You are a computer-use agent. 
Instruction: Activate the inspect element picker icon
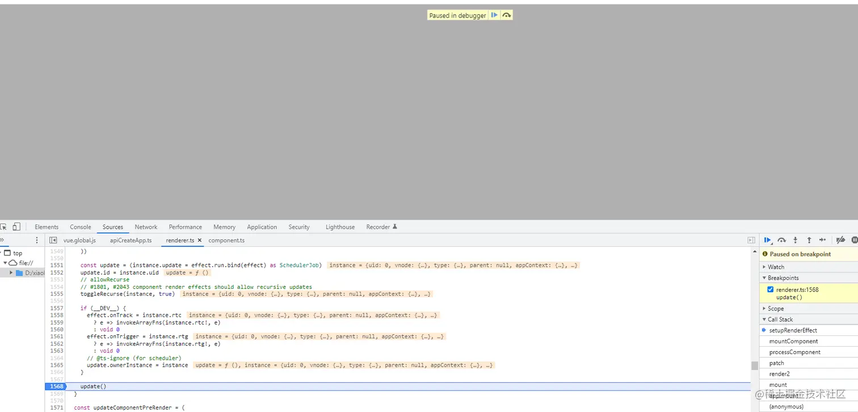3,226
